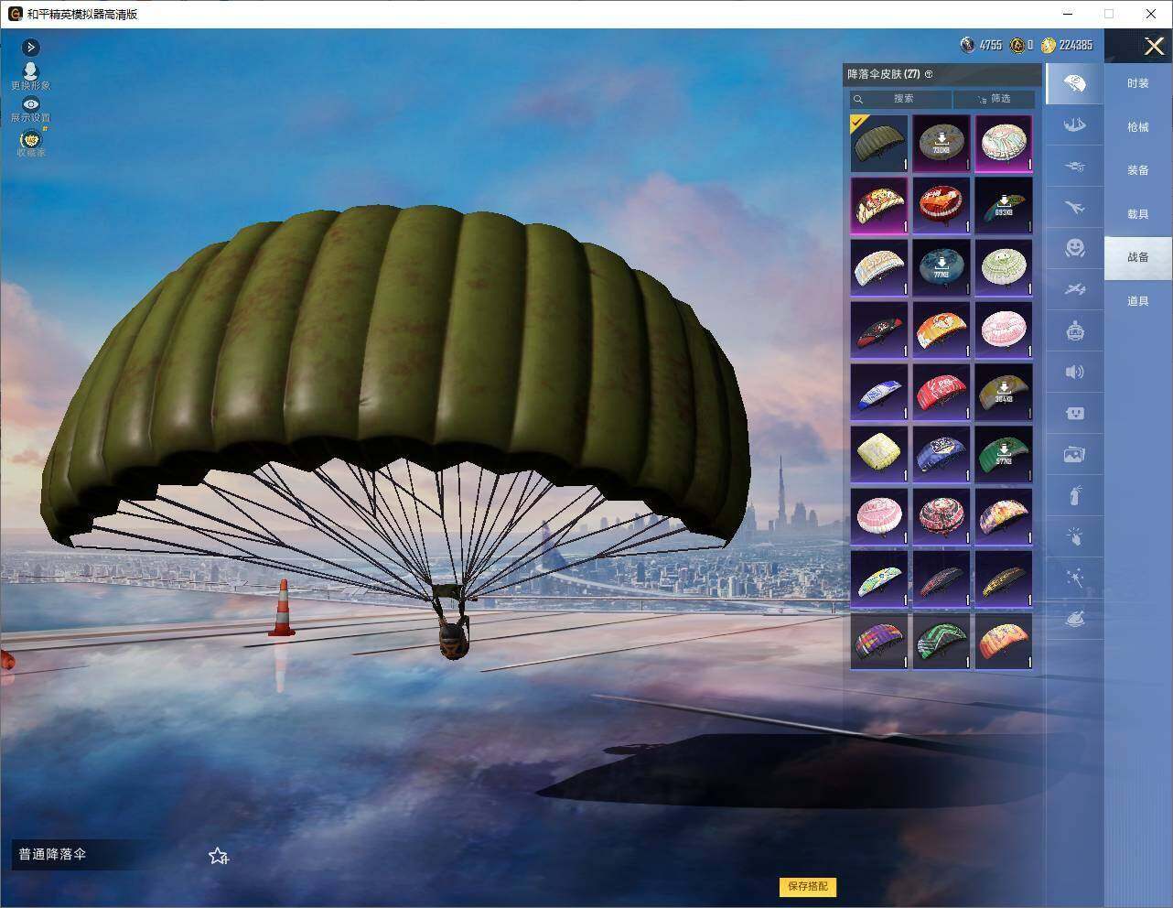The width and height of the screenshot is (1173, 908).
Task: Switch to the 道具 tab
Action: 1137,301
